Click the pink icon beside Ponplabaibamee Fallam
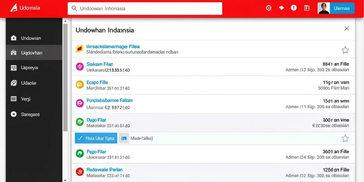 pos(80,103)
